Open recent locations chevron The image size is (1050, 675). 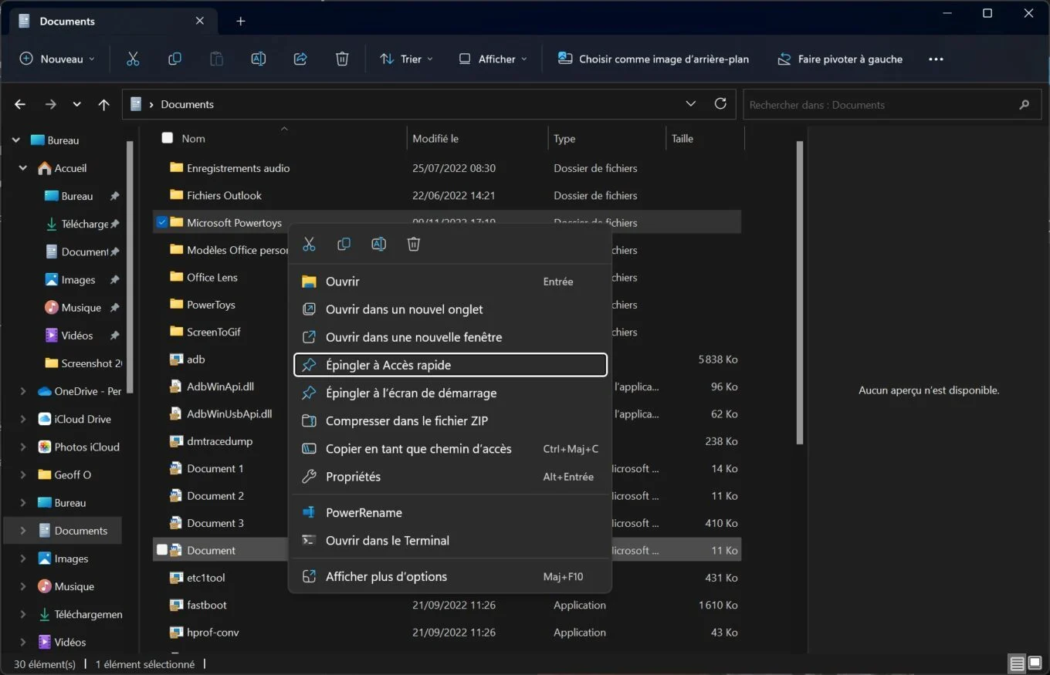76,104
